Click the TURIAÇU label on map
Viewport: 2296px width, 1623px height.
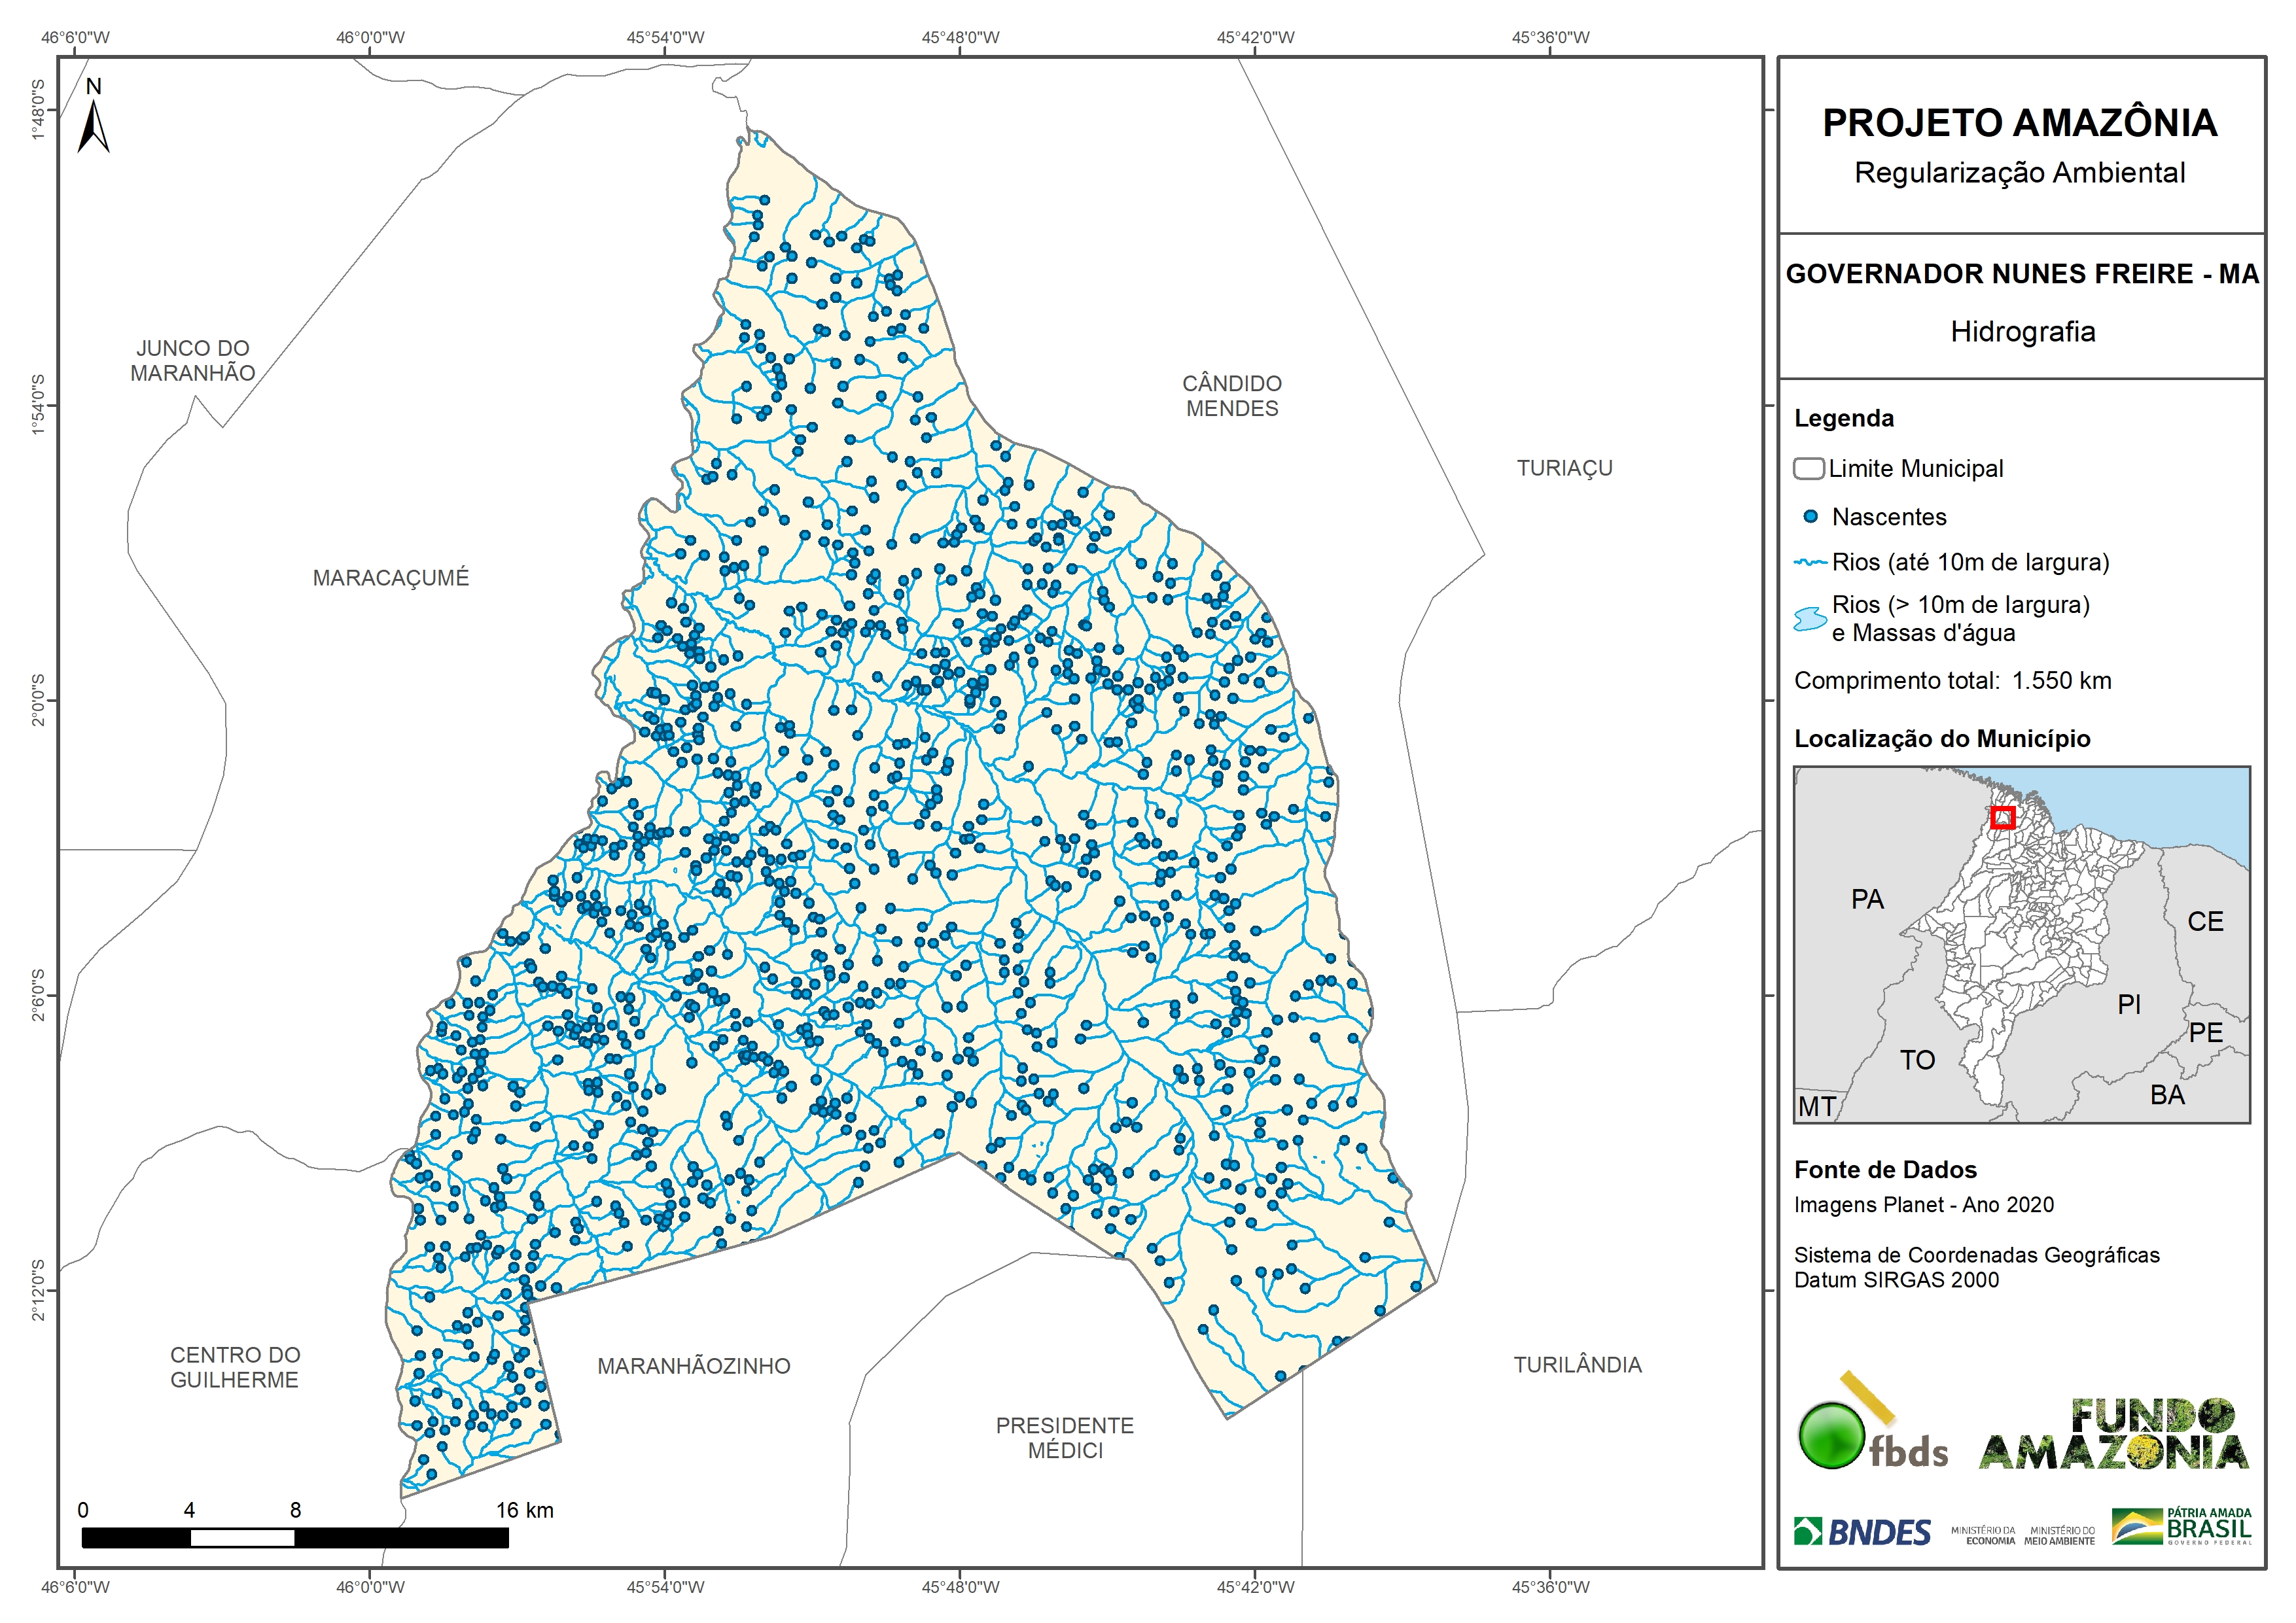tap(1564, 468)
